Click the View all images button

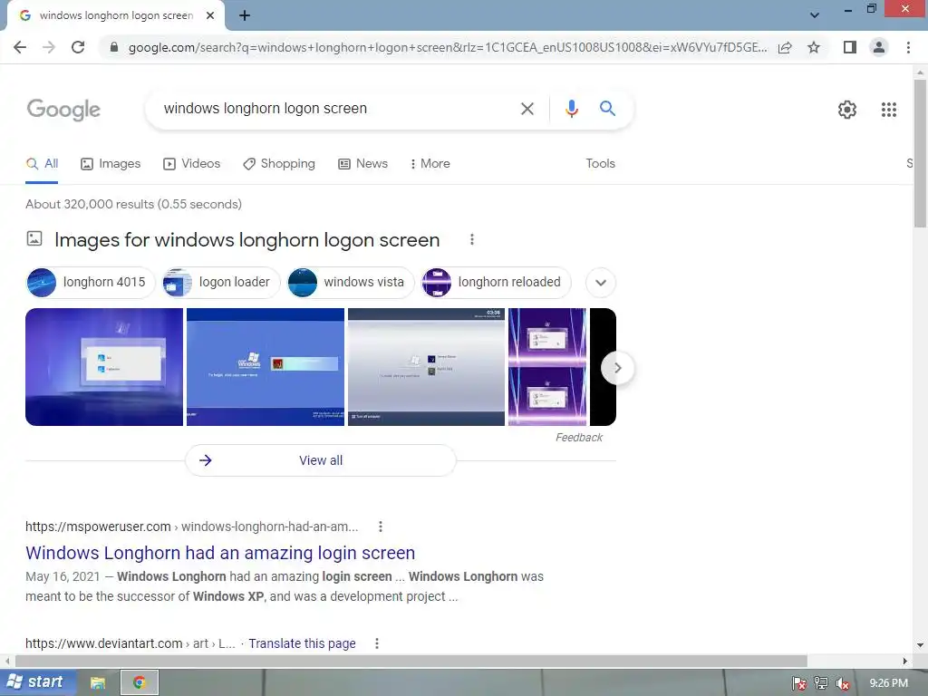pyautogui.click(x=321, y=460)
